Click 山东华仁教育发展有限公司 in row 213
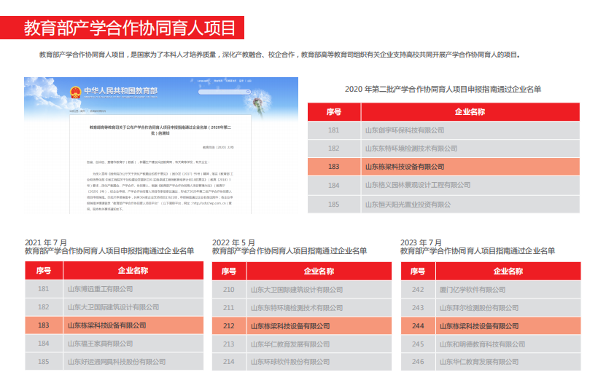 (290, 344)
